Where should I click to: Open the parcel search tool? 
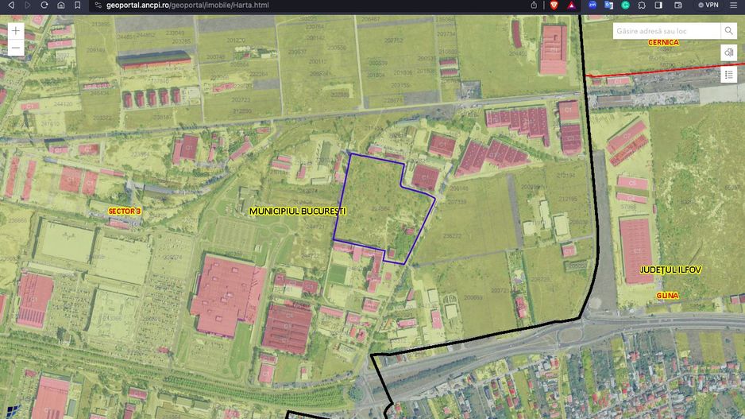point(728,52)
